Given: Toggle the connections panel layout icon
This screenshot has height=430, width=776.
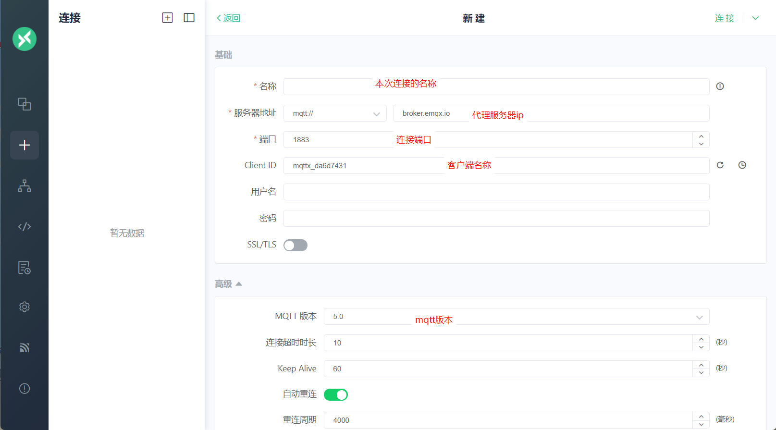Looking at the screenshot, I should pyautogui.click(x=189, y=18).
